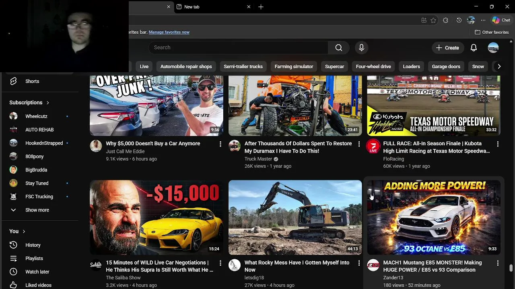Open more options for Rocky Mess video

359,263
